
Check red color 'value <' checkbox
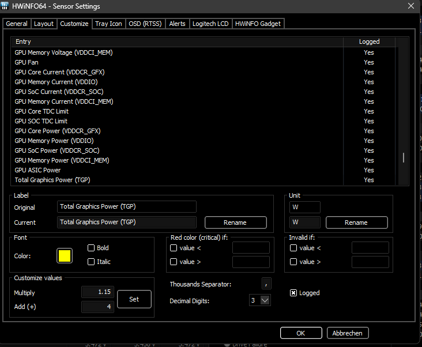click(174, 248)
